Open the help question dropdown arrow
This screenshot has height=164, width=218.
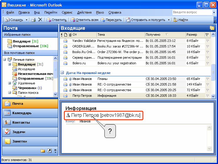pos(214,12)
